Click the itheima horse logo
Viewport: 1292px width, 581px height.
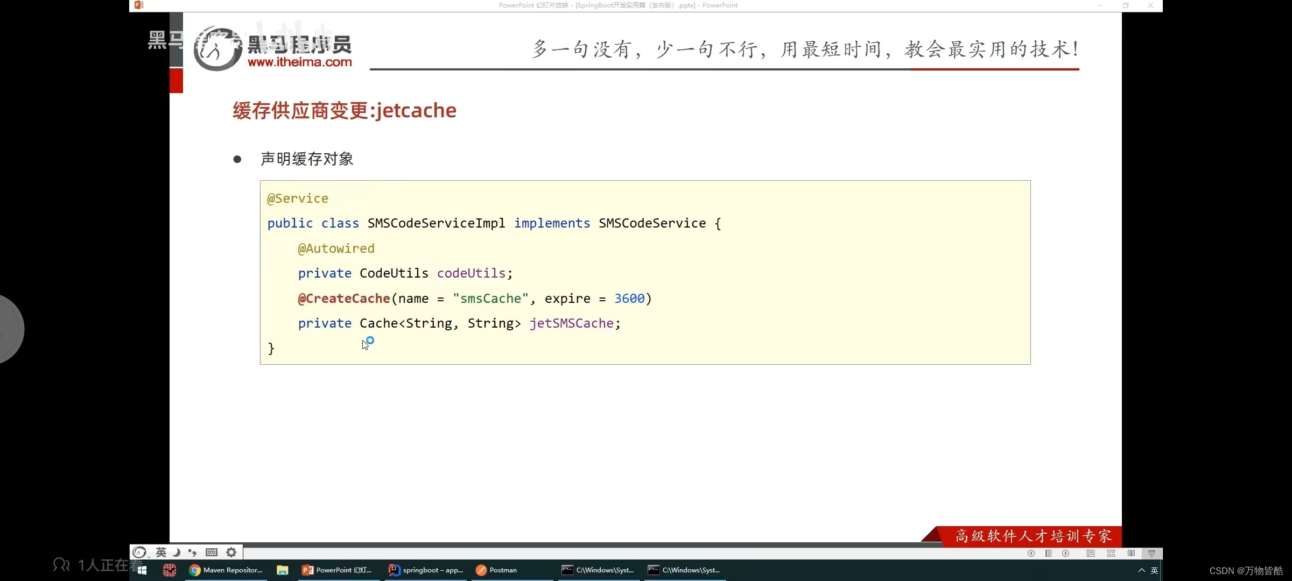217,49
